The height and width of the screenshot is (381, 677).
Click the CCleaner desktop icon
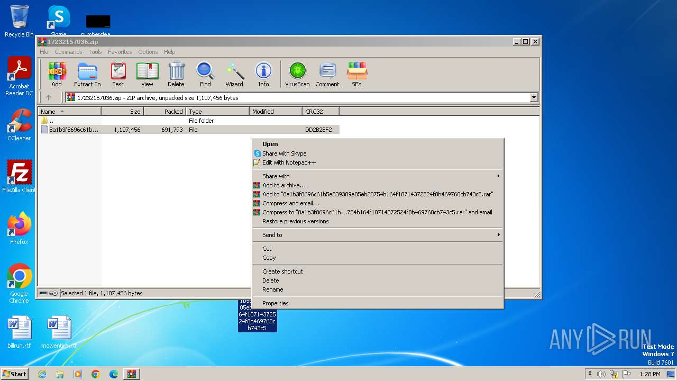19,125
